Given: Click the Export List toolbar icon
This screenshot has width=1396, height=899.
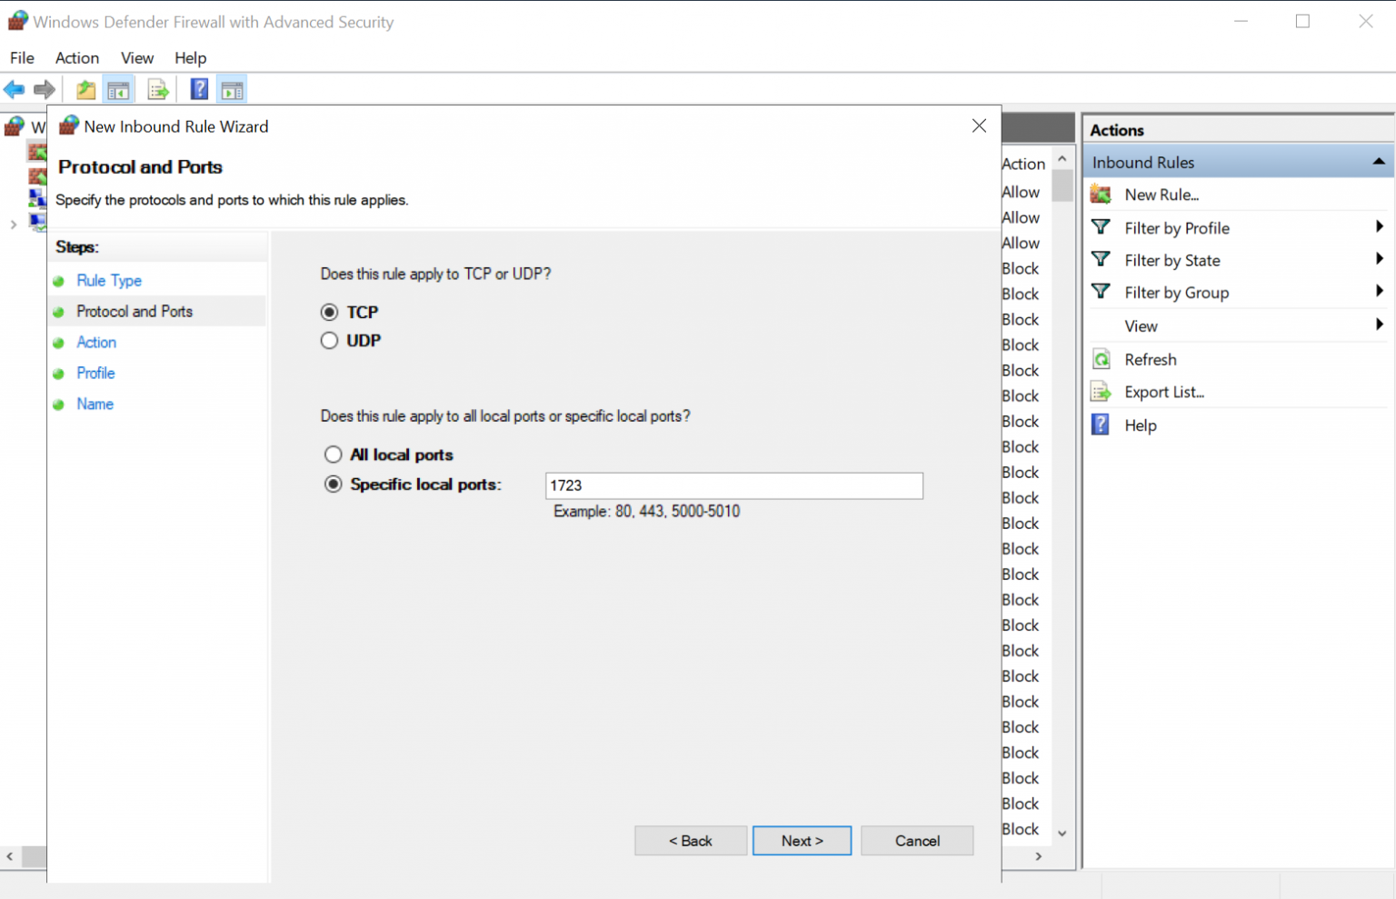Looking at the screenshot, I should coord(158,89).
